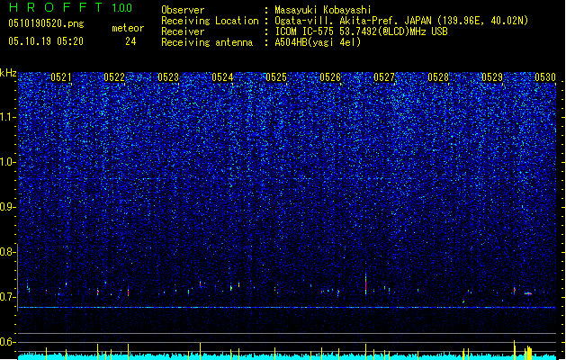Click the 0528 time marker
The width and height of the screenshot is (566, 360).
[438, 77]
